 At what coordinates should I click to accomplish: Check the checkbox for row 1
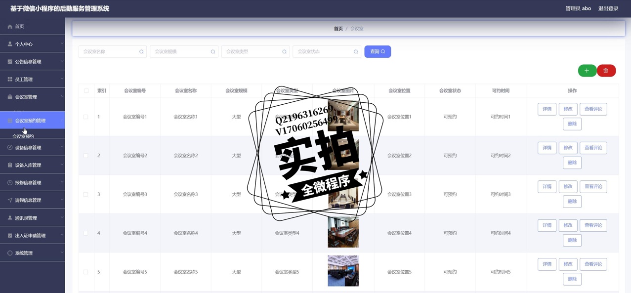point(86,117)
